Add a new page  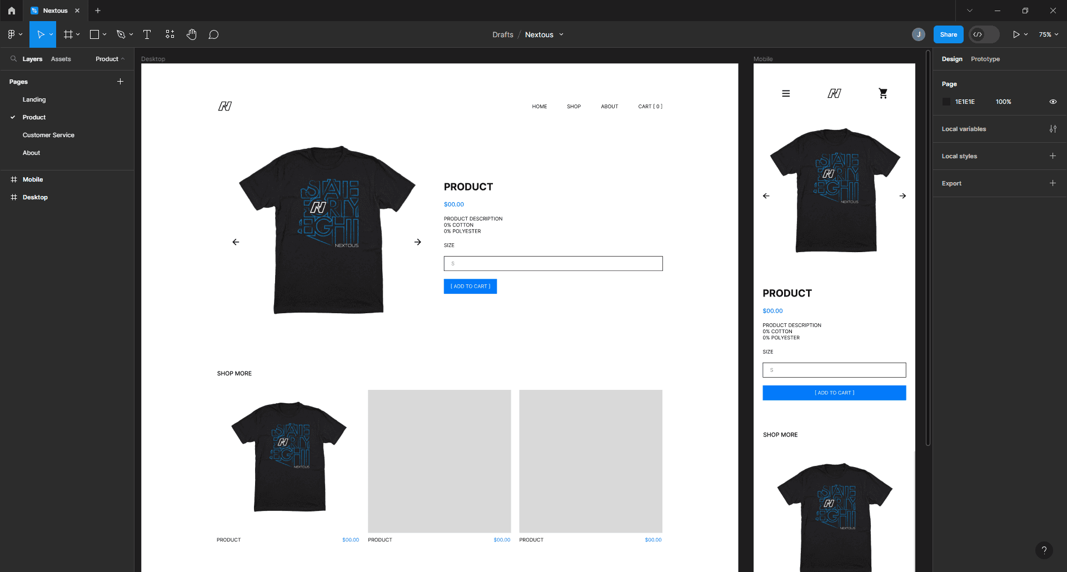pos(120,82)
